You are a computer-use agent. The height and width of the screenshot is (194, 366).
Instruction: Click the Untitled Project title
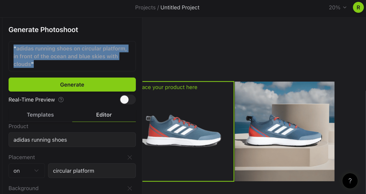click(x=180, y=8)
